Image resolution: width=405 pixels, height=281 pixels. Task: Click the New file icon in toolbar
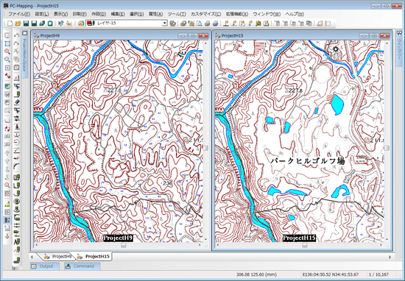click(x=10, y=24)
